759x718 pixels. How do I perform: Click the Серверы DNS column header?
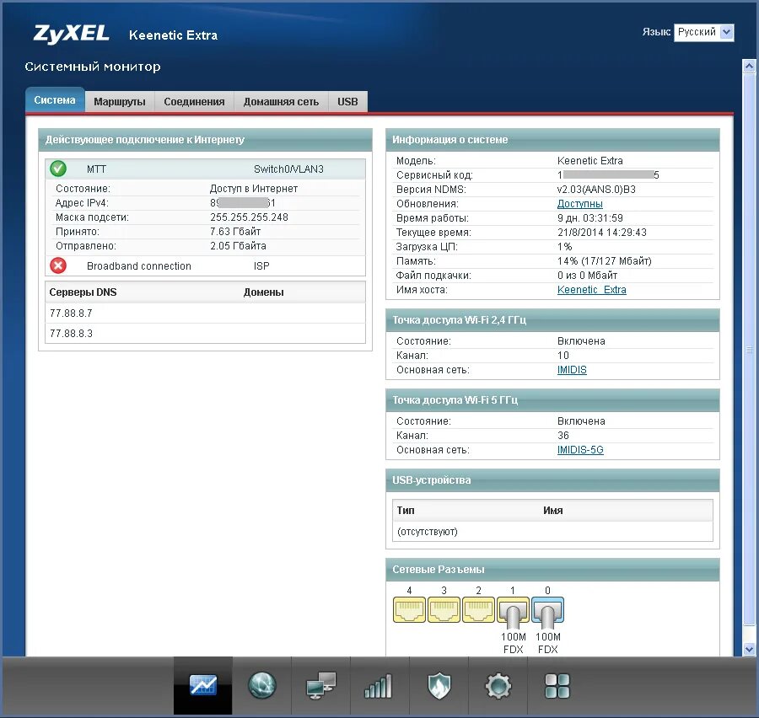(x=83, y=292)
